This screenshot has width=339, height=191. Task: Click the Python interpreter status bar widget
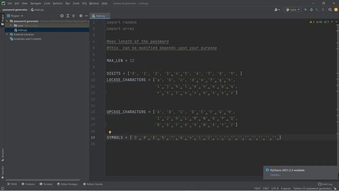point(312,189)
